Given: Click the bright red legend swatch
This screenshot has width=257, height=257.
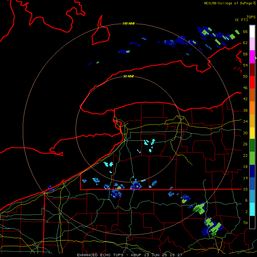Looking at the screenshot, I should [252, 82].
